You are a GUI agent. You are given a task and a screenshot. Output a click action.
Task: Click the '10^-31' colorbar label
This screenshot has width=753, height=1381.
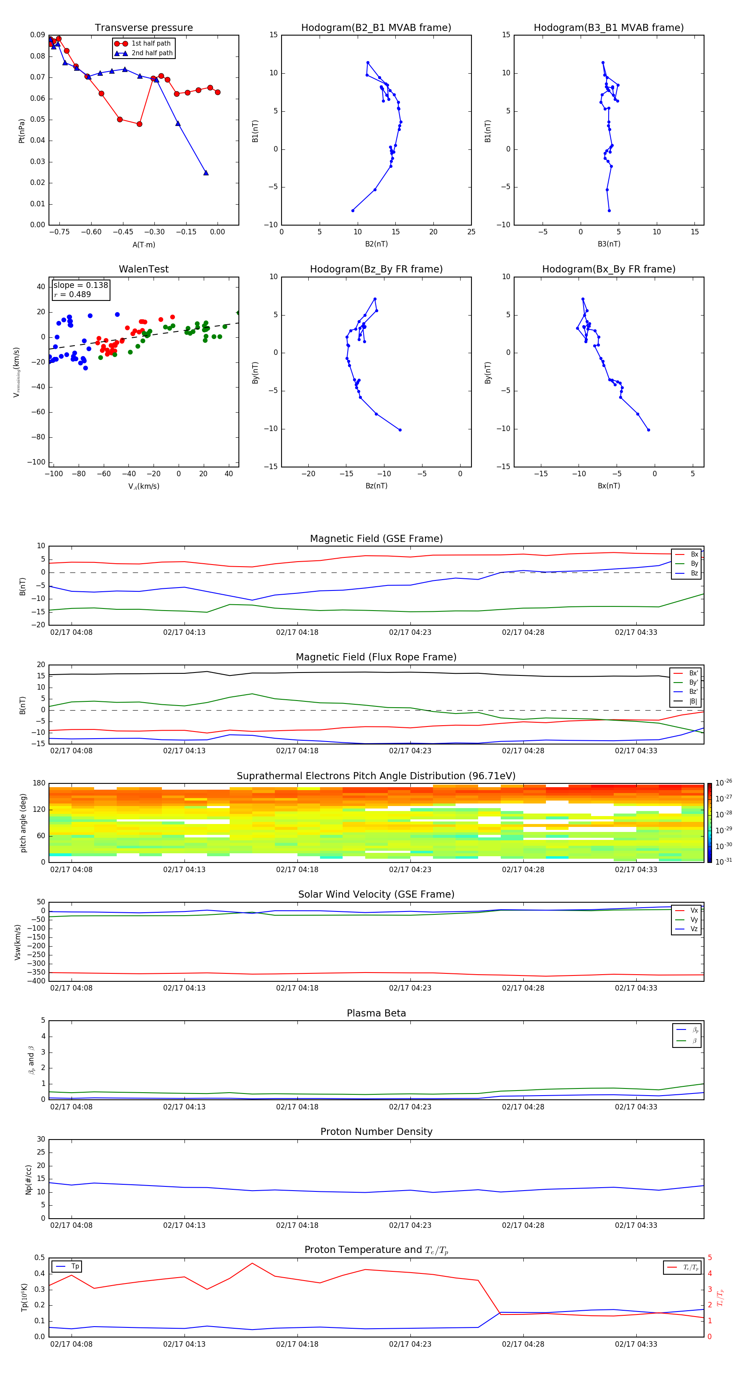724,862
